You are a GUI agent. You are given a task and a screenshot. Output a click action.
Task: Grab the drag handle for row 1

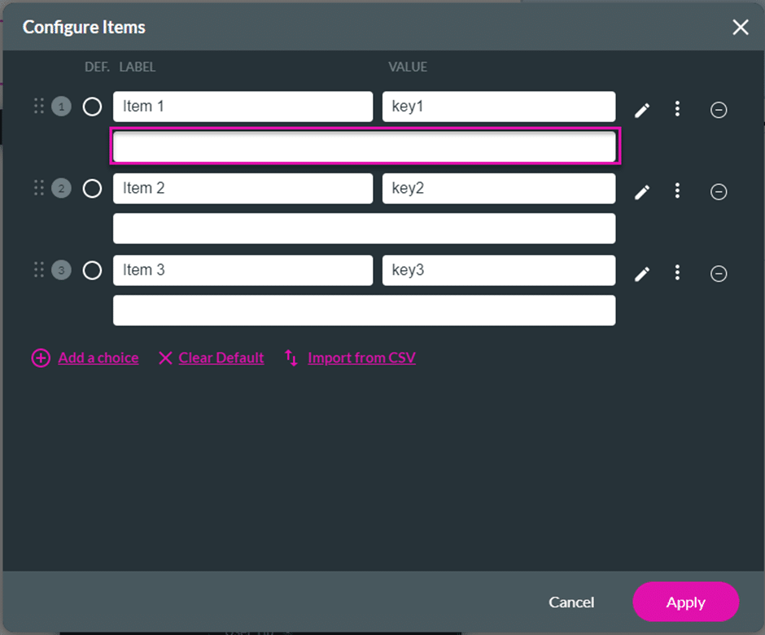point(38,106)
